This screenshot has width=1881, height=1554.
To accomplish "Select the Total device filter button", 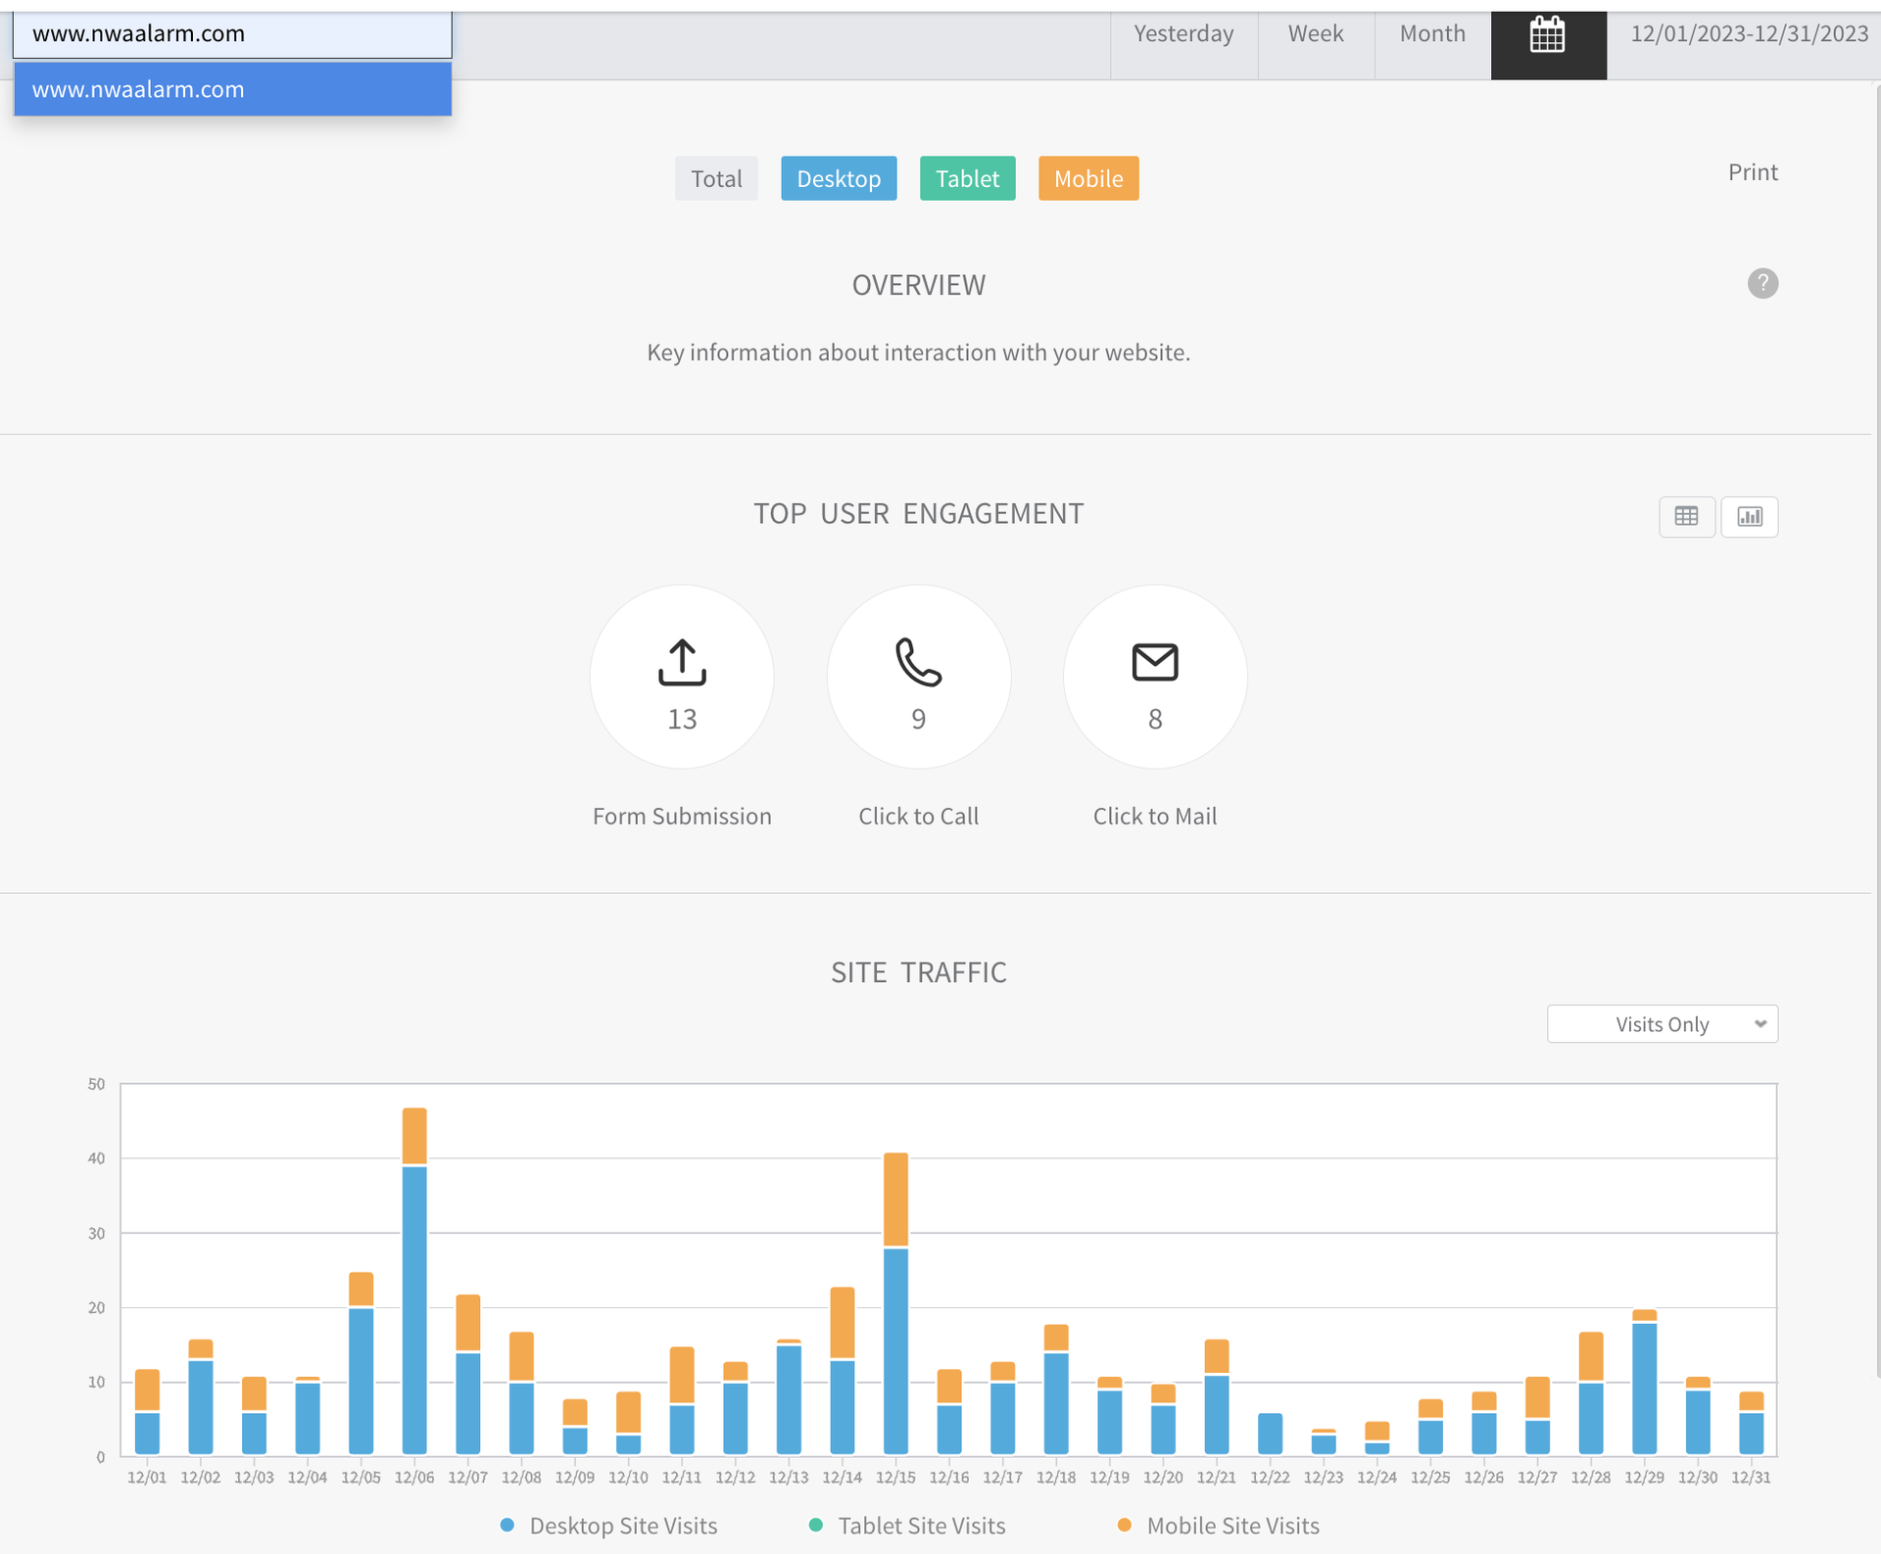I will [x=716, y=178].
